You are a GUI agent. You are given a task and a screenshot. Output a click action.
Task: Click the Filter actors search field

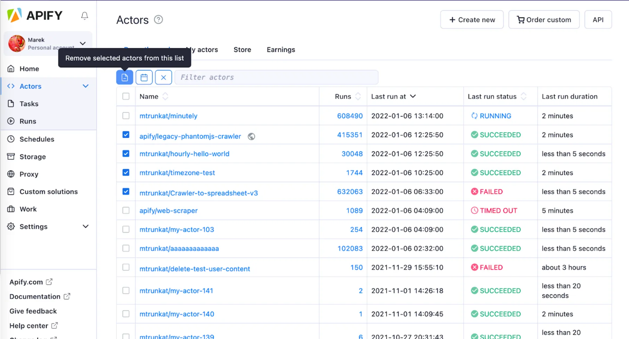coord(276,77)
